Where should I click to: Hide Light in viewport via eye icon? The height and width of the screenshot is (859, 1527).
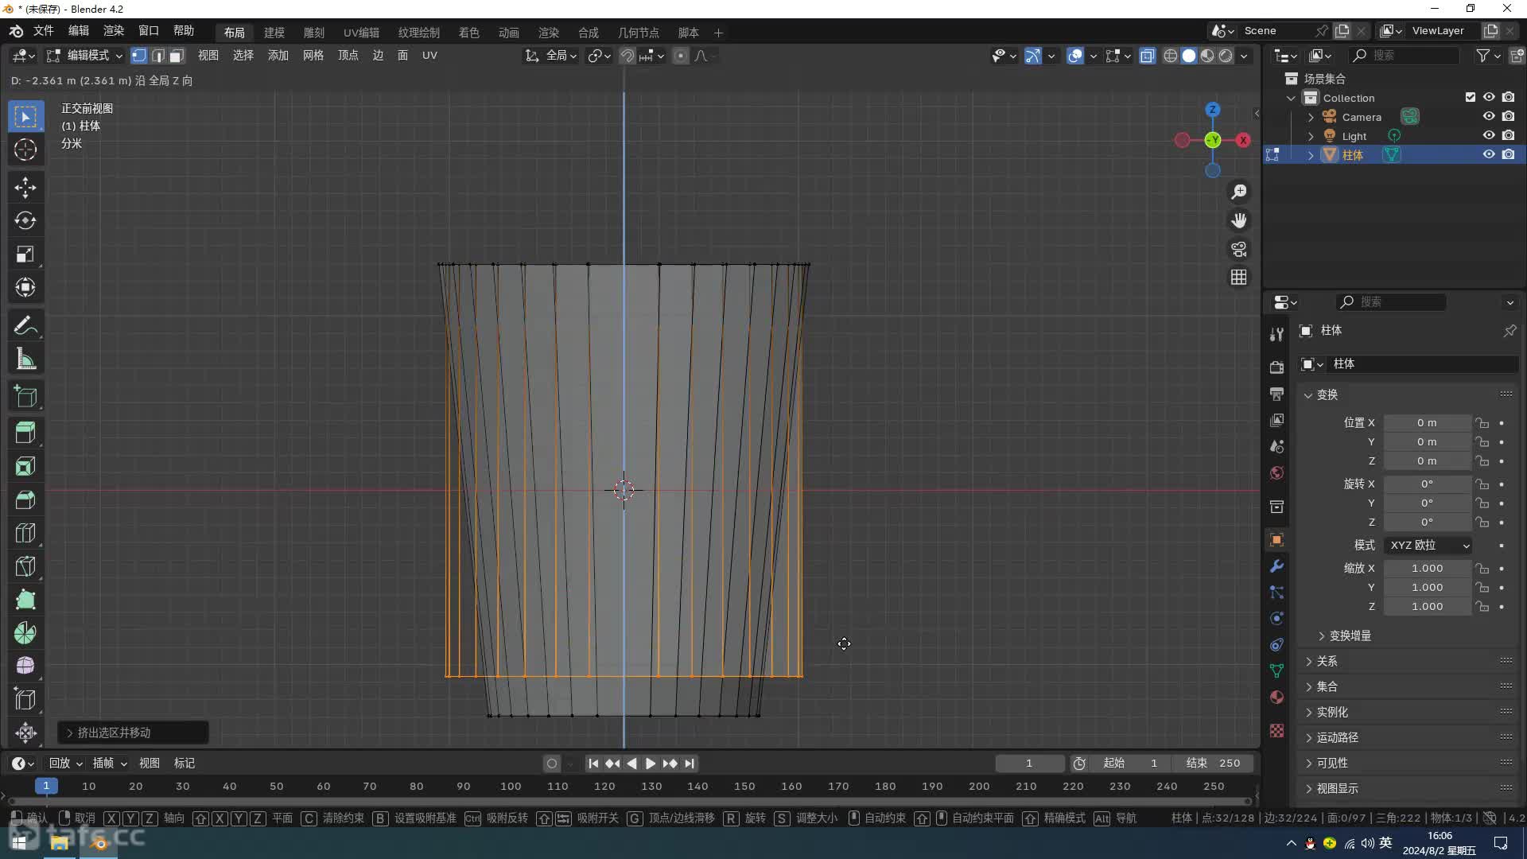pos(1489,135)
